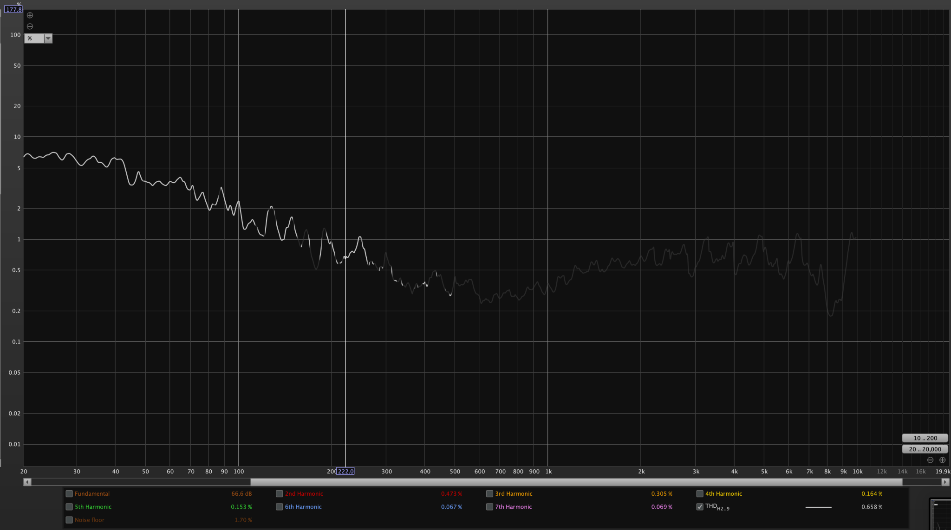The width and height of the screenshot is (951, 530).
Task: Click the 2nd Harmonic value 0.473 %
Action: coord(451,494)
